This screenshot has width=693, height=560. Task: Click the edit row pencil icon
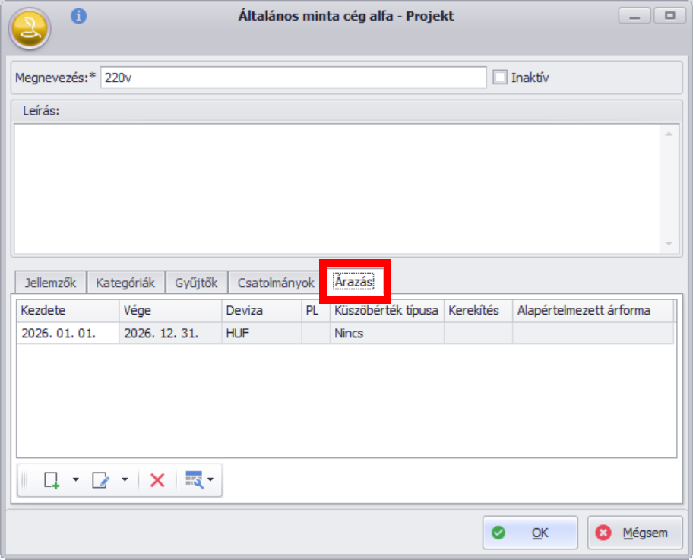100,480
